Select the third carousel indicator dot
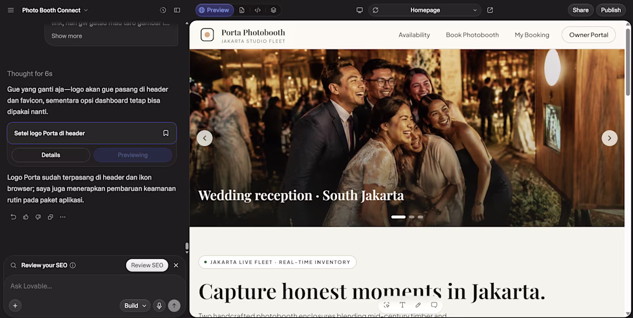 point(420,217)
